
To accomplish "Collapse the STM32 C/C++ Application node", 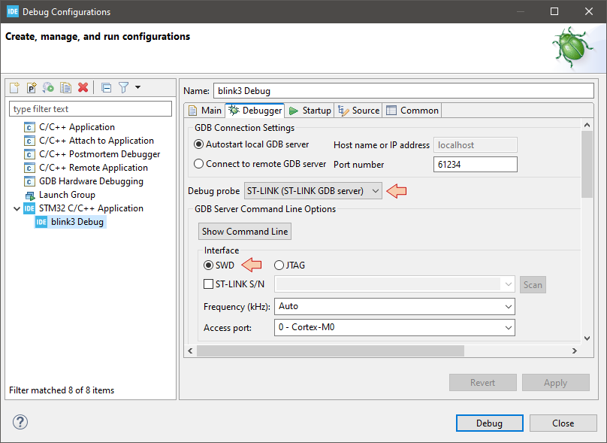I will pyautogui.click(x=17, y=208).
